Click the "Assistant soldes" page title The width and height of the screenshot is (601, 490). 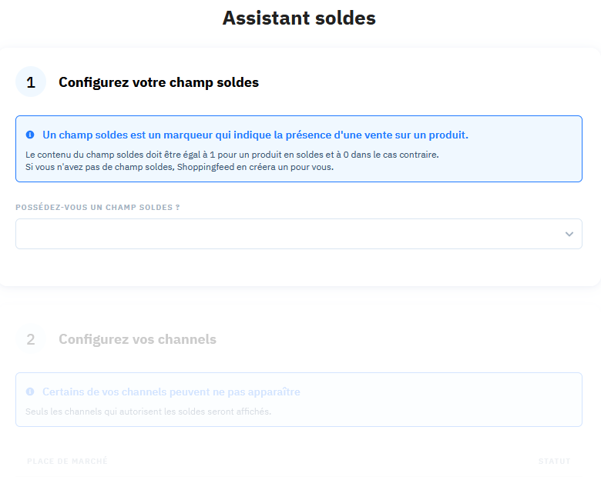coord(299,18)
